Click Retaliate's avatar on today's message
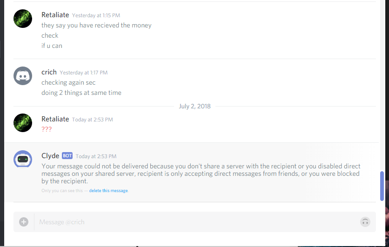This screenshot has width=389, height=247. pyautogui.click(x=23, y=123)
